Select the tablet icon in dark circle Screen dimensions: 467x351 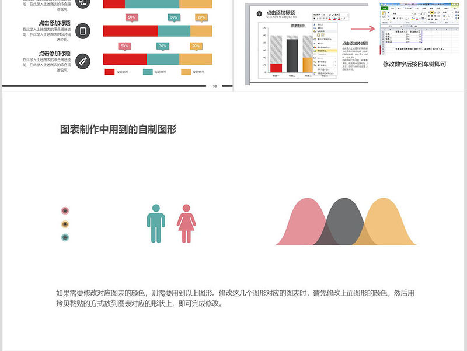(x=83, y=31)
